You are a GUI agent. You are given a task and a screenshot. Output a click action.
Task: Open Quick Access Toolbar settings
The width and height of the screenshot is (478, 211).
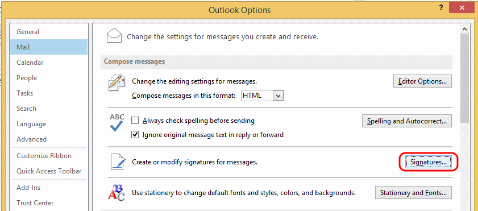coord(49,171)
